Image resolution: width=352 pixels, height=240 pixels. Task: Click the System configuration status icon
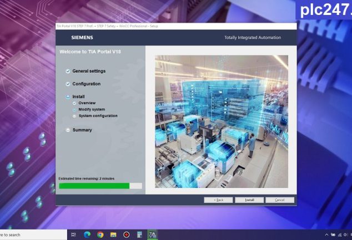pyautogui.click(x=74, y=116)
